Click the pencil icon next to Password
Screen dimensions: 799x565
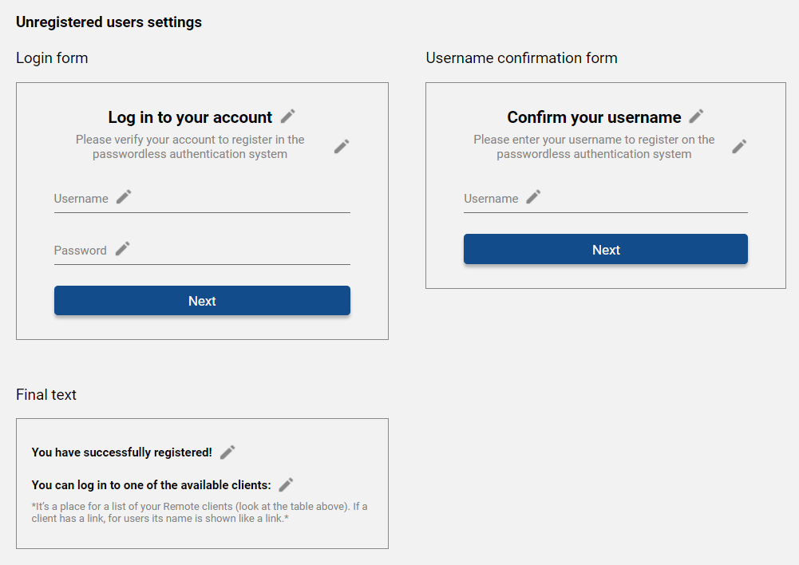point(122,249)
